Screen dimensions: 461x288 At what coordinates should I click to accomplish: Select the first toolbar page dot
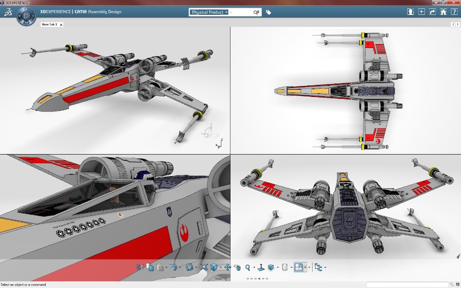[x=248, y=278]
